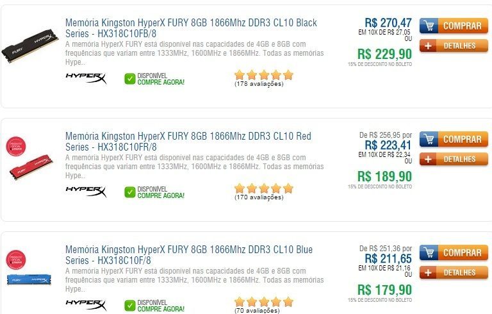Click the HyperX brand logo under Black Series
The width and height of the screenshot is (492, 314).
point(86,78)
